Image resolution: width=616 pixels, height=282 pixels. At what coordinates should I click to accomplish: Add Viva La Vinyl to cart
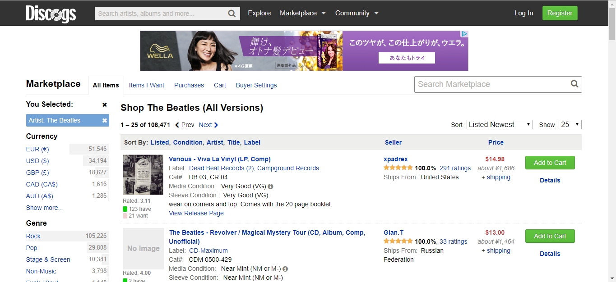pos(550,163)
